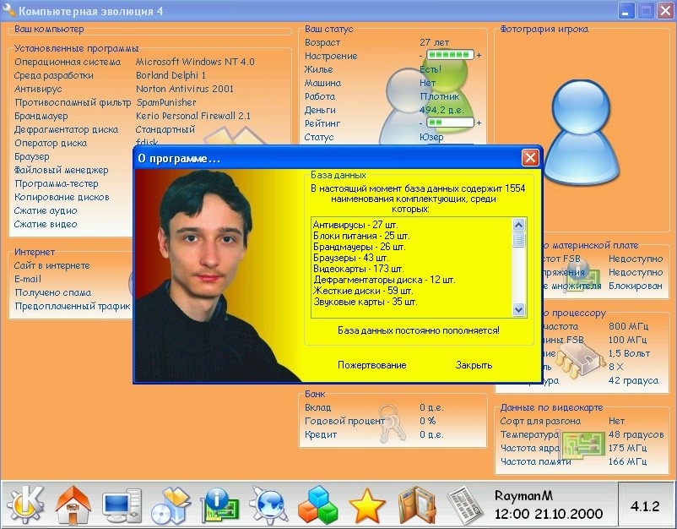The image size is (677, 529).
Task: Click the 'Плотник' job value
Action: [x=440, y=96]
